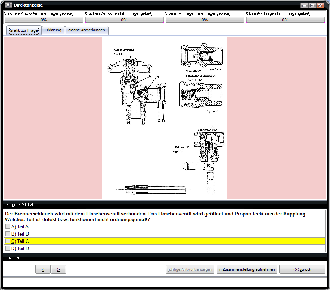Click beantw. Fragen akt. Fragengebiet progress bar

point(285,20)
